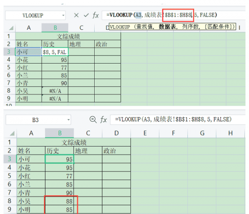Click the 88 cell beside 小吴
Image resolution: width=249 pixels, height=214 pixels.
click(59, 201)
